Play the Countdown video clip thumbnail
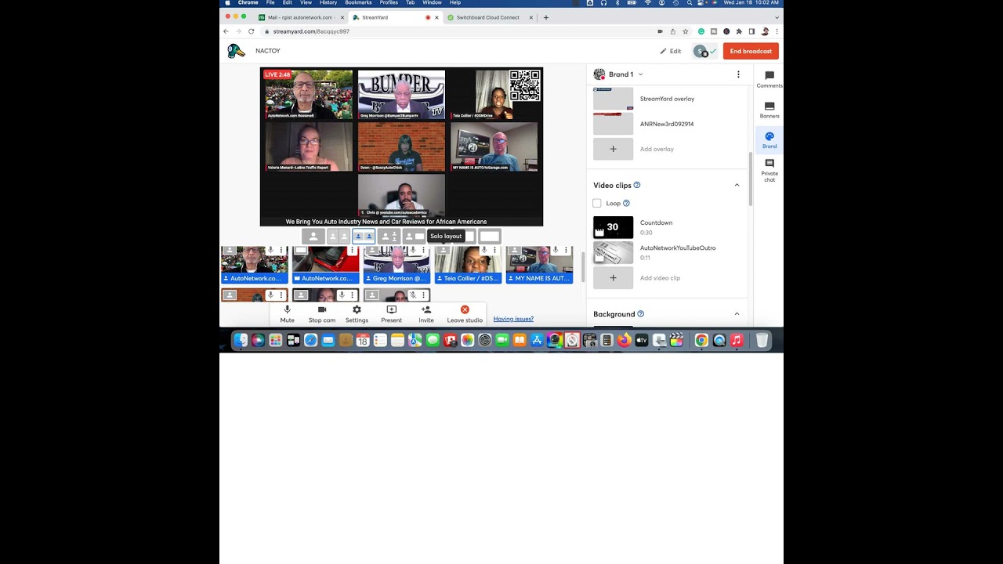The width and height of the screenshot is (1003, 564). pos(613,227)
